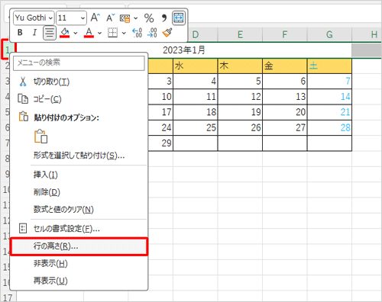Click the 木 weekday header cell
Screen dimensions: 382x302
tap(240, 66)
